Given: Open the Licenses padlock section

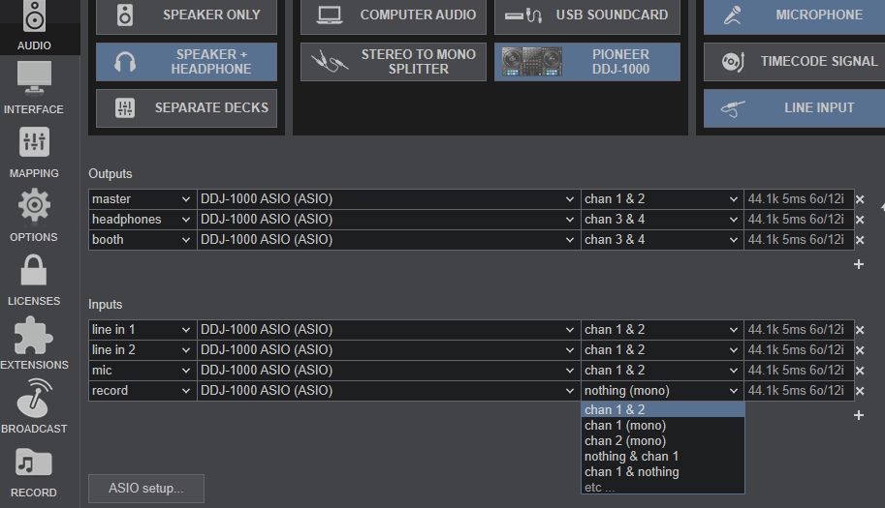Looking at the screenshot, I should [x=34, y=280].
